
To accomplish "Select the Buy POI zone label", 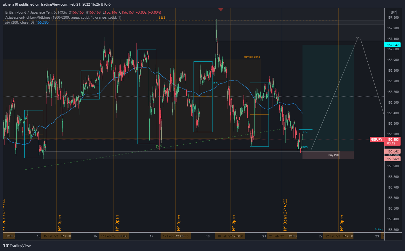I will coord(333,155).
